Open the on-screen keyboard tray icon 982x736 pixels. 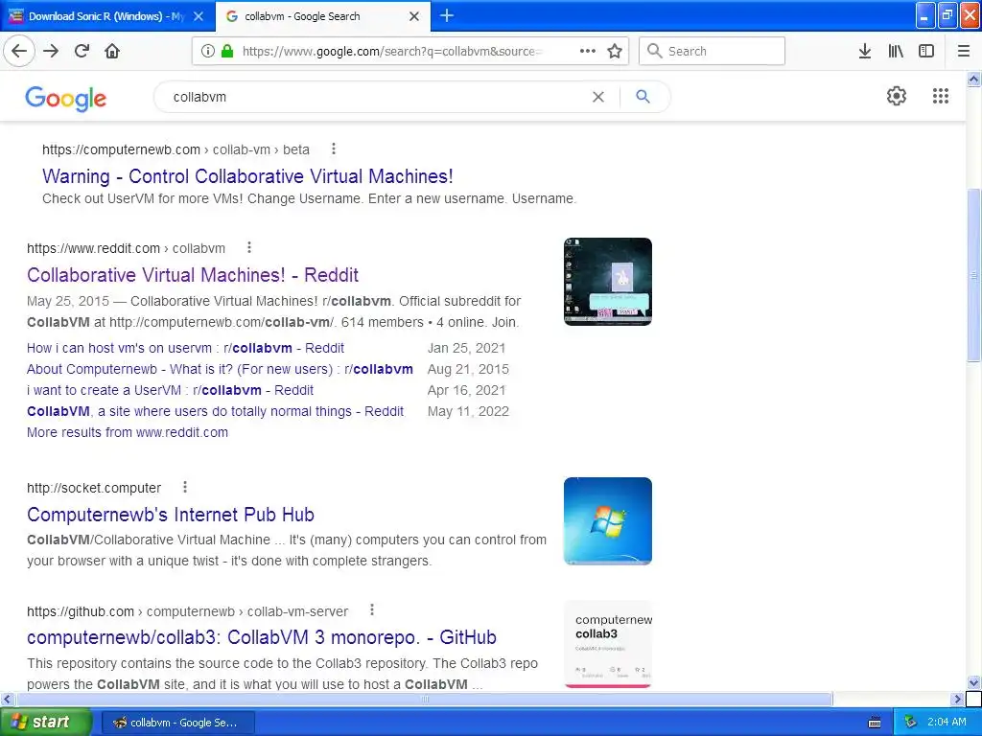[x=875, y=723]
